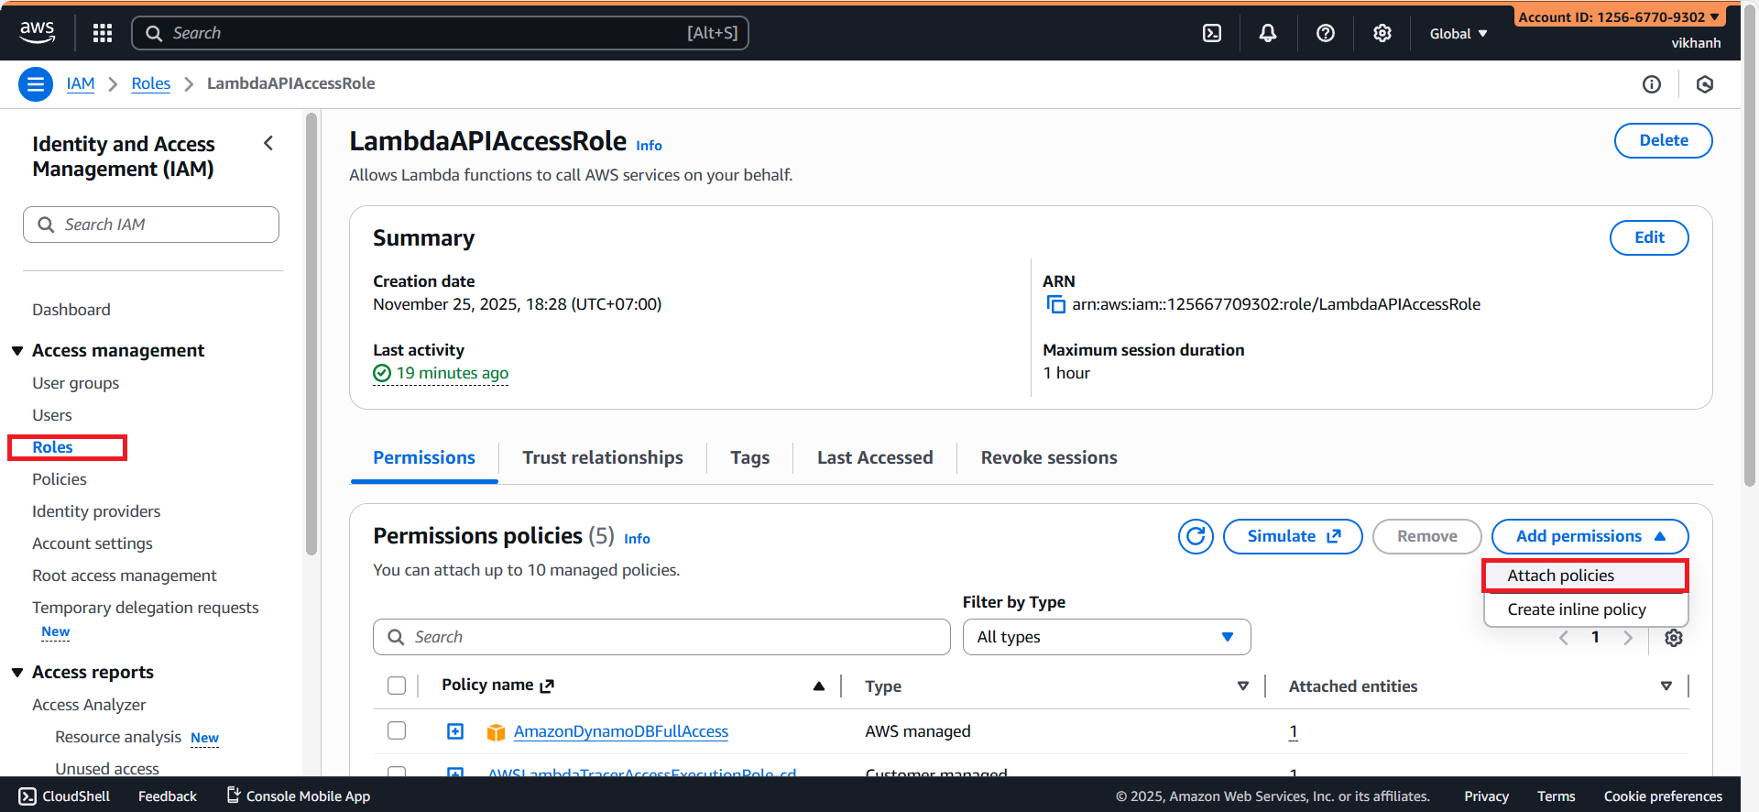Open the notifications bell
Screen dimensions: 1759x812
click(1268, 33)
